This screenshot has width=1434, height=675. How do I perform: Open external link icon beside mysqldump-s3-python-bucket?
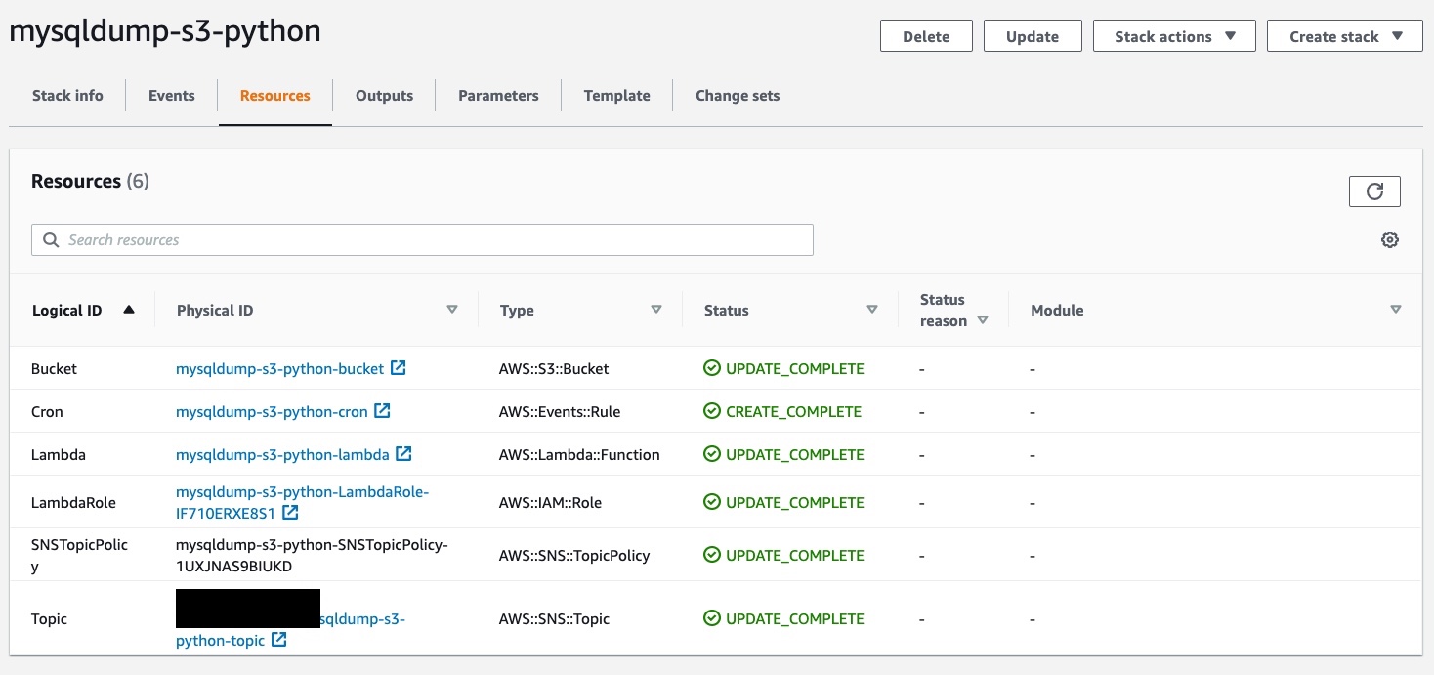pos(399,368)
